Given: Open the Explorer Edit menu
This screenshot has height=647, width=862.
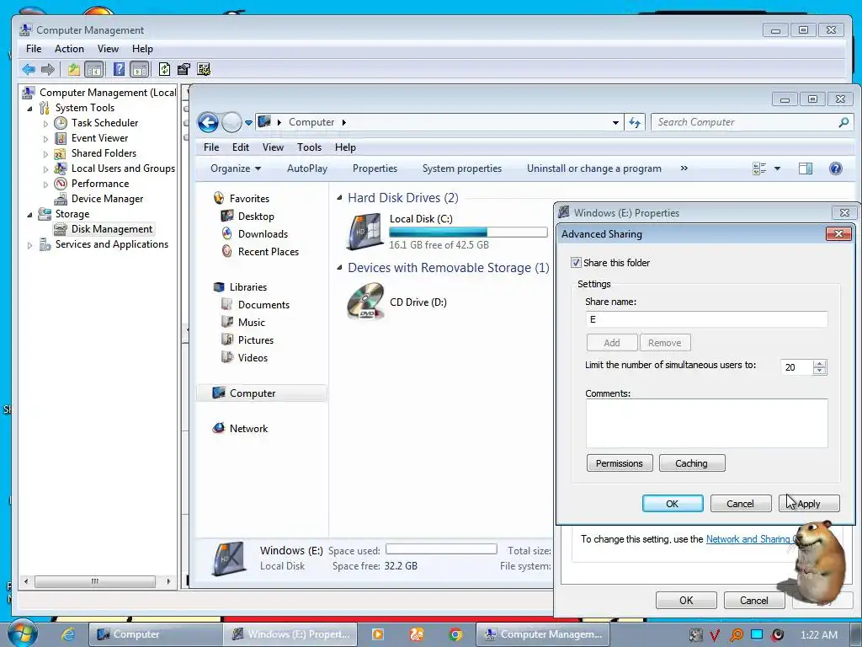Looking at the screenshot, I should 240,147.
